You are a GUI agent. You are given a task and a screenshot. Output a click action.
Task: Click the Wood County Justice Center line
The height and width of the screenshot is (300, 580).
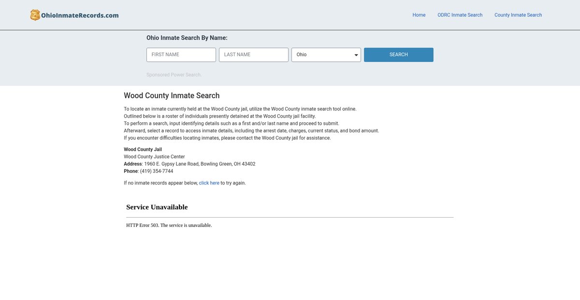(154, 157)
